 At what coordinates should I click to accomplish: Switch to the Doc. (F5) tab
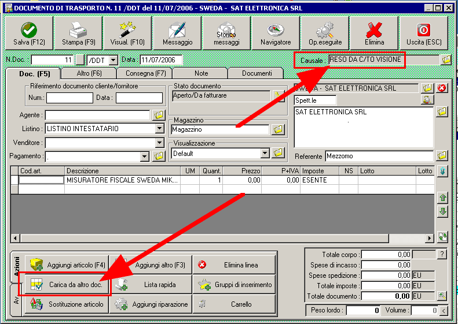point(35,74)
